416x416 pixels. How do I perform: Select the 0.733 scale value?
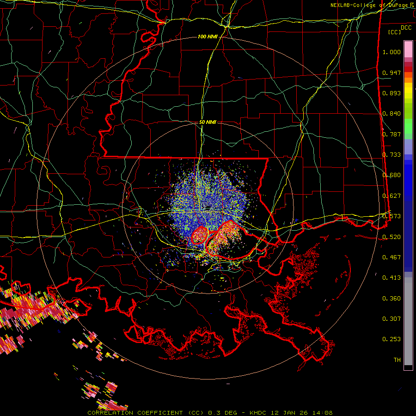click(x=392, y=155)
